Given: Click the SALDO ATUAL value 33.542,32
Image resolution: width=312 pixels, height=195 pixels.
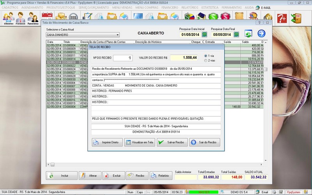Looking at the screenshot, I should 256,177.
